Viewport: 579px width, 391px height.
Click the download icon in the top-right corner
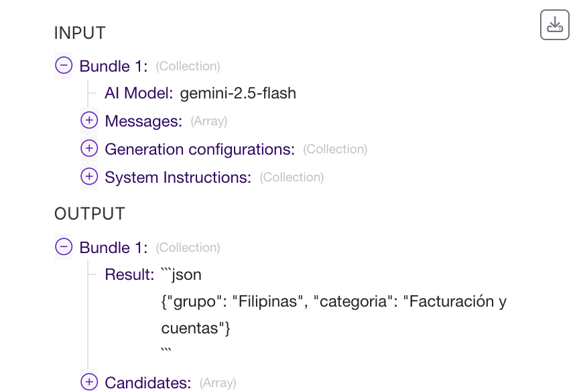(x=554, y=25)
